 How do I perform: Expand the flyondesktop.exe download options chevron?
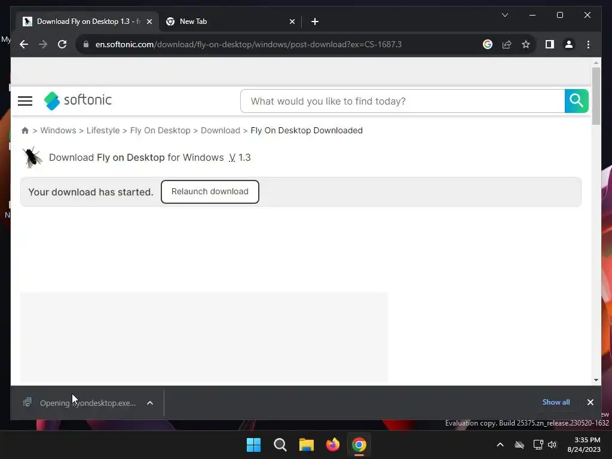[150, 403]
